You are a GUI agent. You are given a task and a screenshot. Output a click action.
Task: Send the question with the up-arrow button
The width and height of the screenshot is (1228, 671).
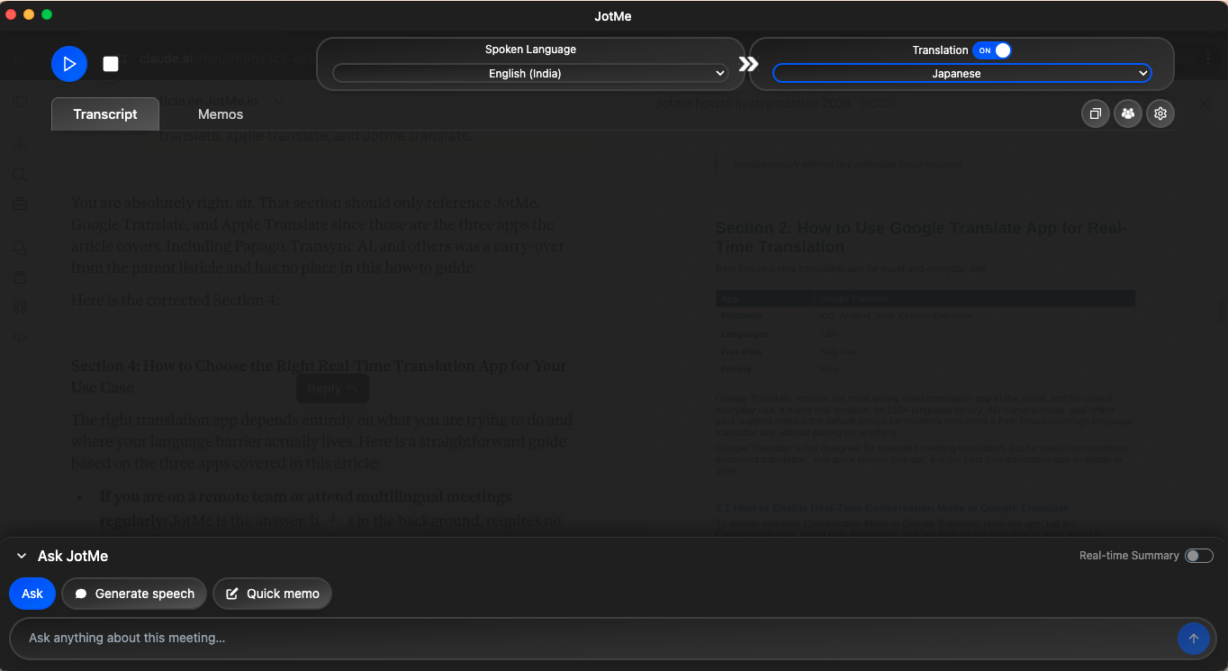1194,639
